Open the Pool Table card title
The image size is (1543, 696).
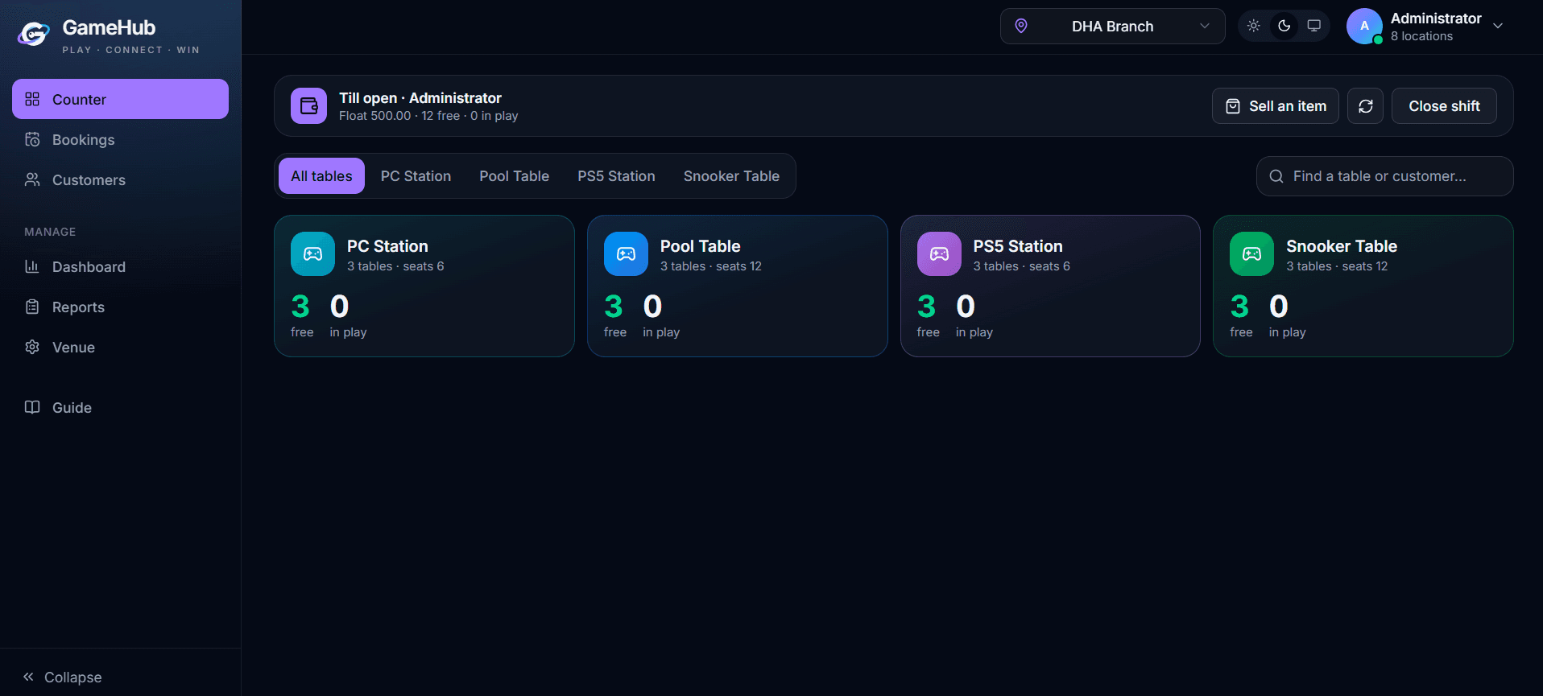tap(700, 246)
